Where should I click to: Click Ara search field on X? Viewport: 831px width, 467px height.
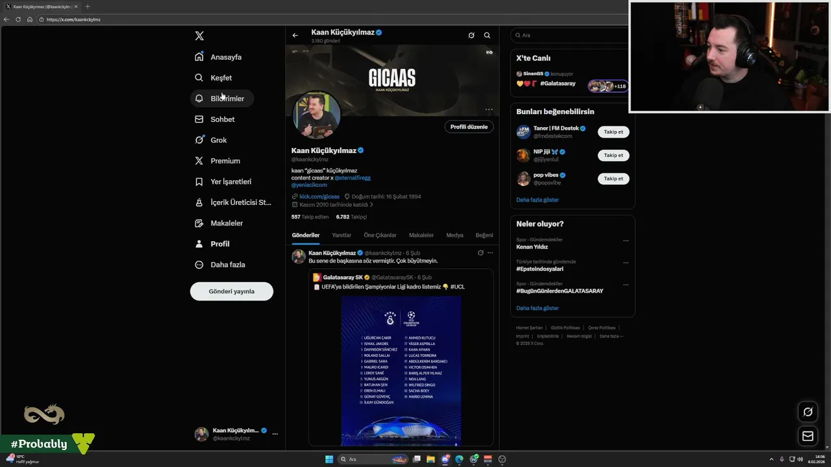point(571,35)
